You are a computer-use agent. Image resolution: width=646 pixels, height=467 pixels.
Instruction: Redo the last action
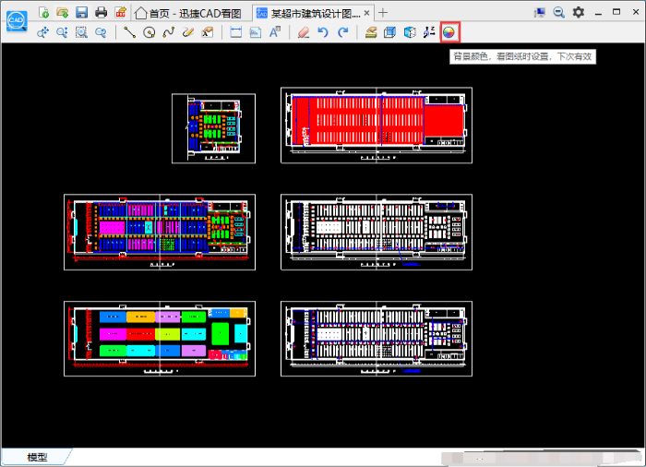pos(342,32)
